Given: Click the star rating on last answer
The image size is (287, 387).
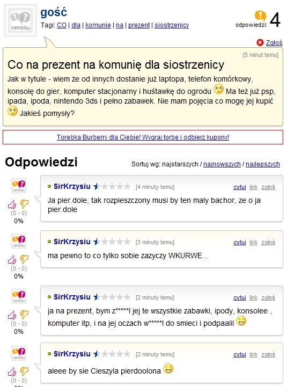Looking at the screenshot, I should click(x=112, y=354).
